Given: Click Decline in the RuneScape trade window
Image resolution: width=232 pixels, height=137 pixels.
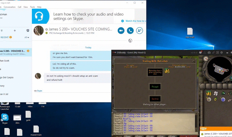Looking at the screenshot, I should [155, 99].
